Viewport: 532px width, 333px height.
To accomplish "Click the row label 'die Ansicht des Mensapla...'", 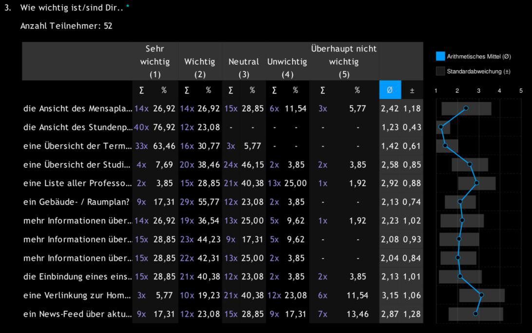I will click(x=77, y=108).
